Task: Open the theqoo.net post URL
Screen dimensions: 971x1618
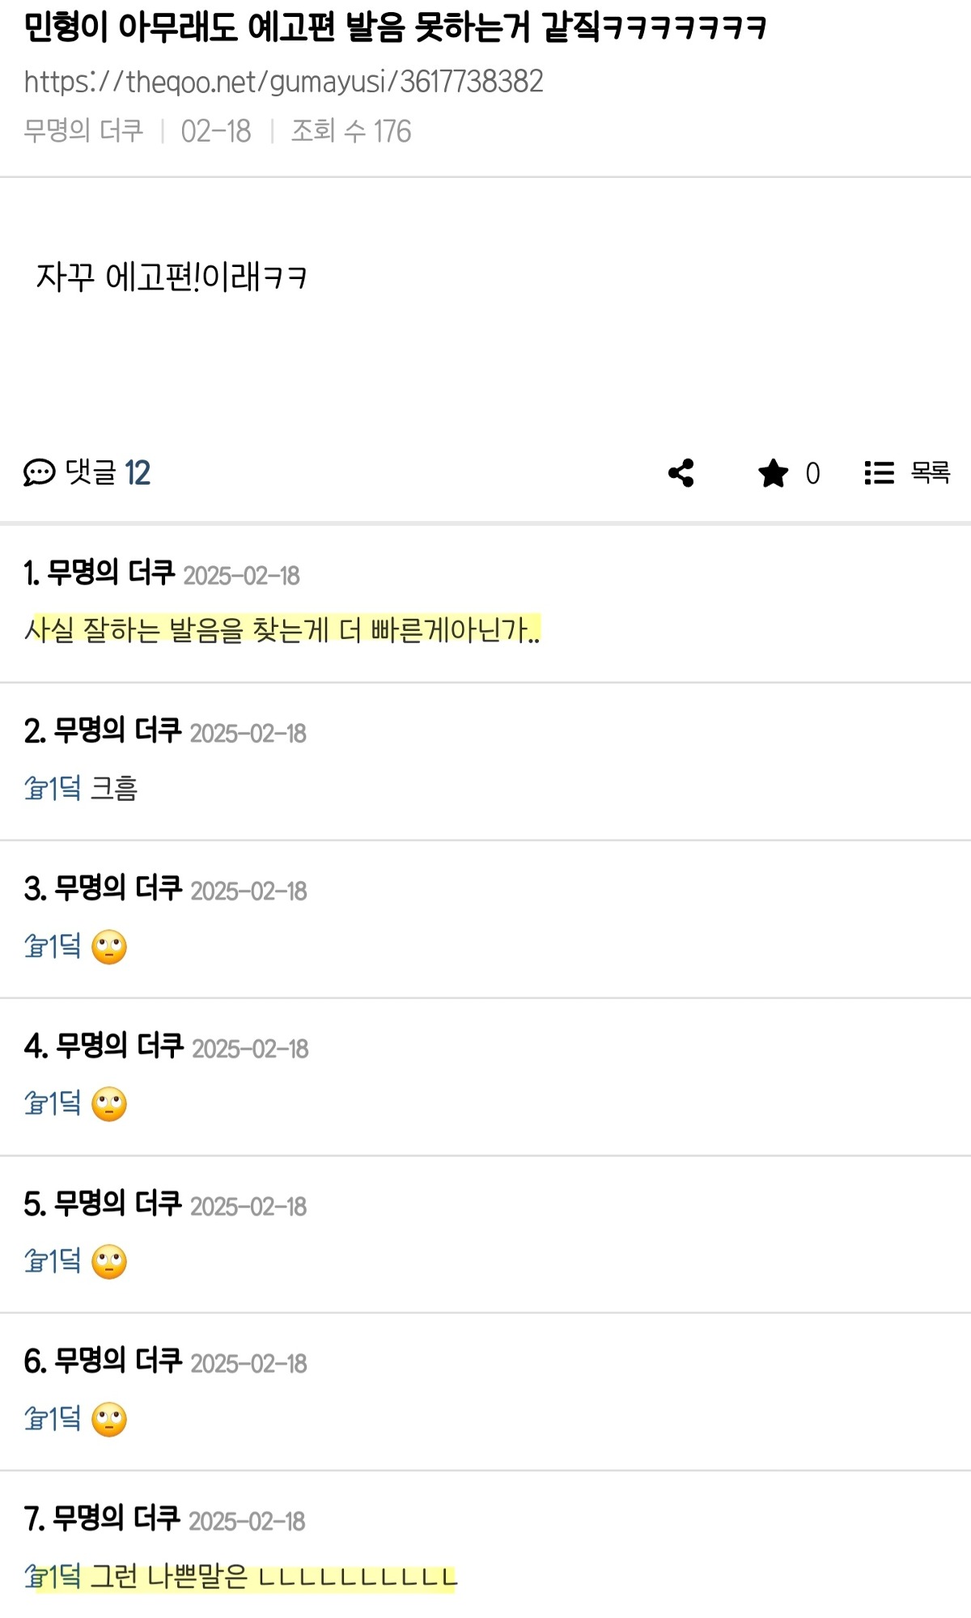Action: click(x=284, y=82)
